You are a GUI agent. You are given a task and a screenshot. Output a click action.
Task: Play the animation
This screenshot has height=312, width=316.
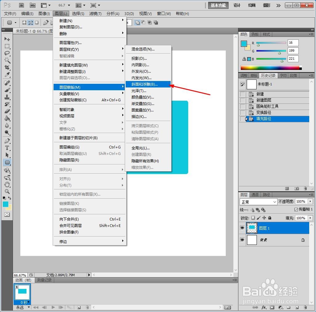coord(53,307)
